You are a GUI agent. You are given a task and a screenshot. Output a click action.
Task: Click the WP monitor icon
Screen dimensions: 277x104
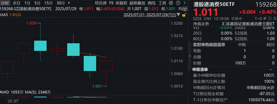(x=185, y=9)
